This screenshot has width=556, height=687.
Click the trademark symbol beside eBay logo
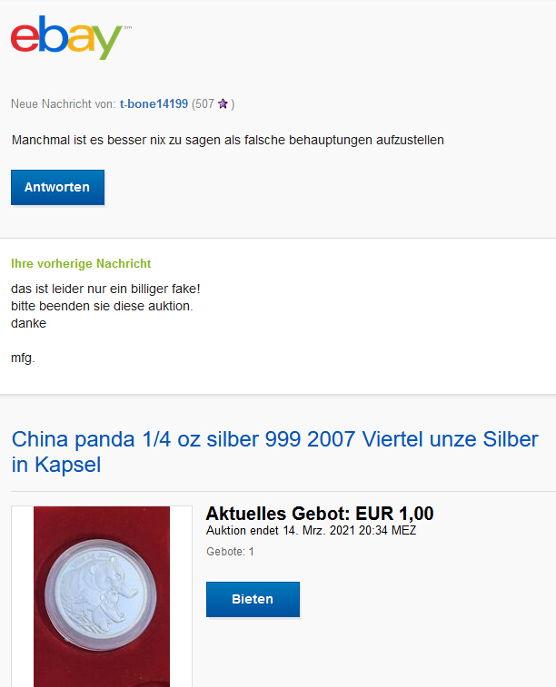click(x=128, y=27)
